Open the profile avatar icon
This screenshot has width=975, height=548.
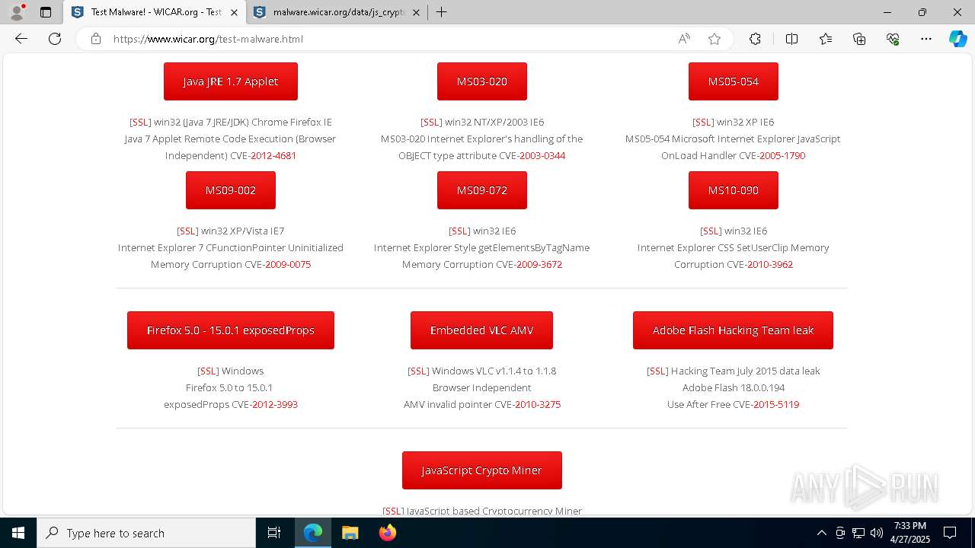click(17, 12)
